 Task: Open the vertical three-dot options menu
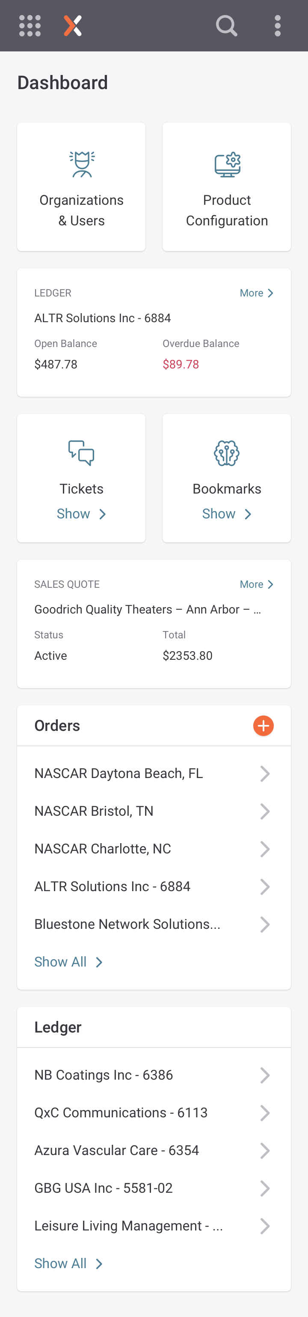[x=277, y=26]
